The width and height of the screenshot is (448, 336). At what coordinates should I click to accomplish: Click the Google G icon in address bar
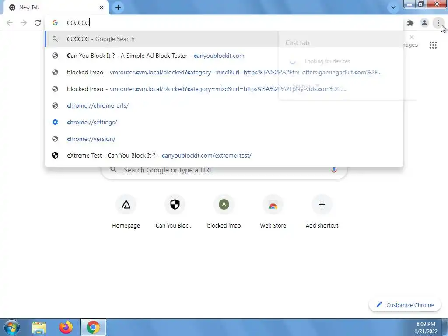pyautogui.click(x=55, y=23)
